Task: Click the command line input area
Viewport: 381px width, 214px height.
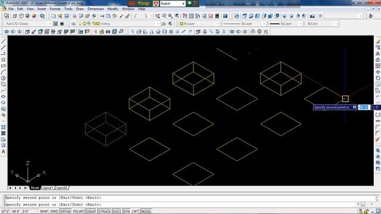Action: point(180,204)
